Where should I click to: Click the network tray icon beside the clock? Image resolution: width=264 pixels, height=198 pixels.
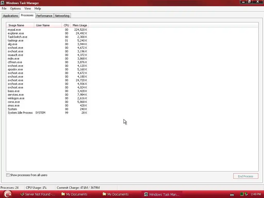(246, 194)
